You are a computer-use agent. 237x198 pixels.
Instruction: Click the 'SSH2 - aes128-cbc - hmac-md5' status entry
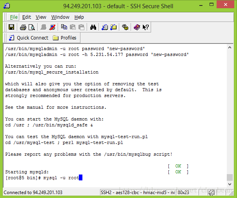[138, 193]
